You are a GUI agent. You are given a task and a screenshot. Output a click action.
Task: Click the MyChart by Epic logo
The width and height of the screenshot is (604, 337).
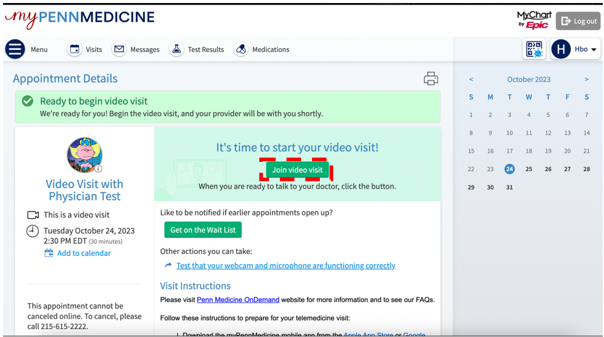[534, 20]
